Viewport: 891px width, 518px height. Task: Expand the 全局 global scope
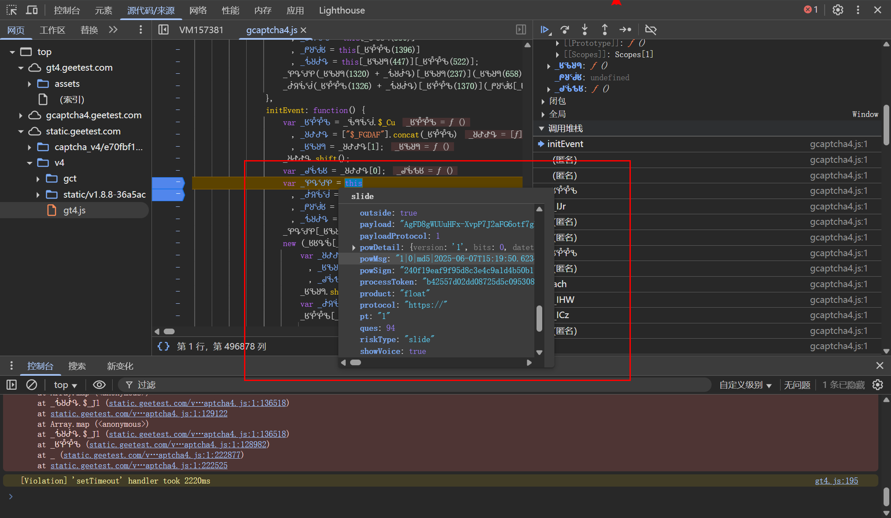pos(543,114)
